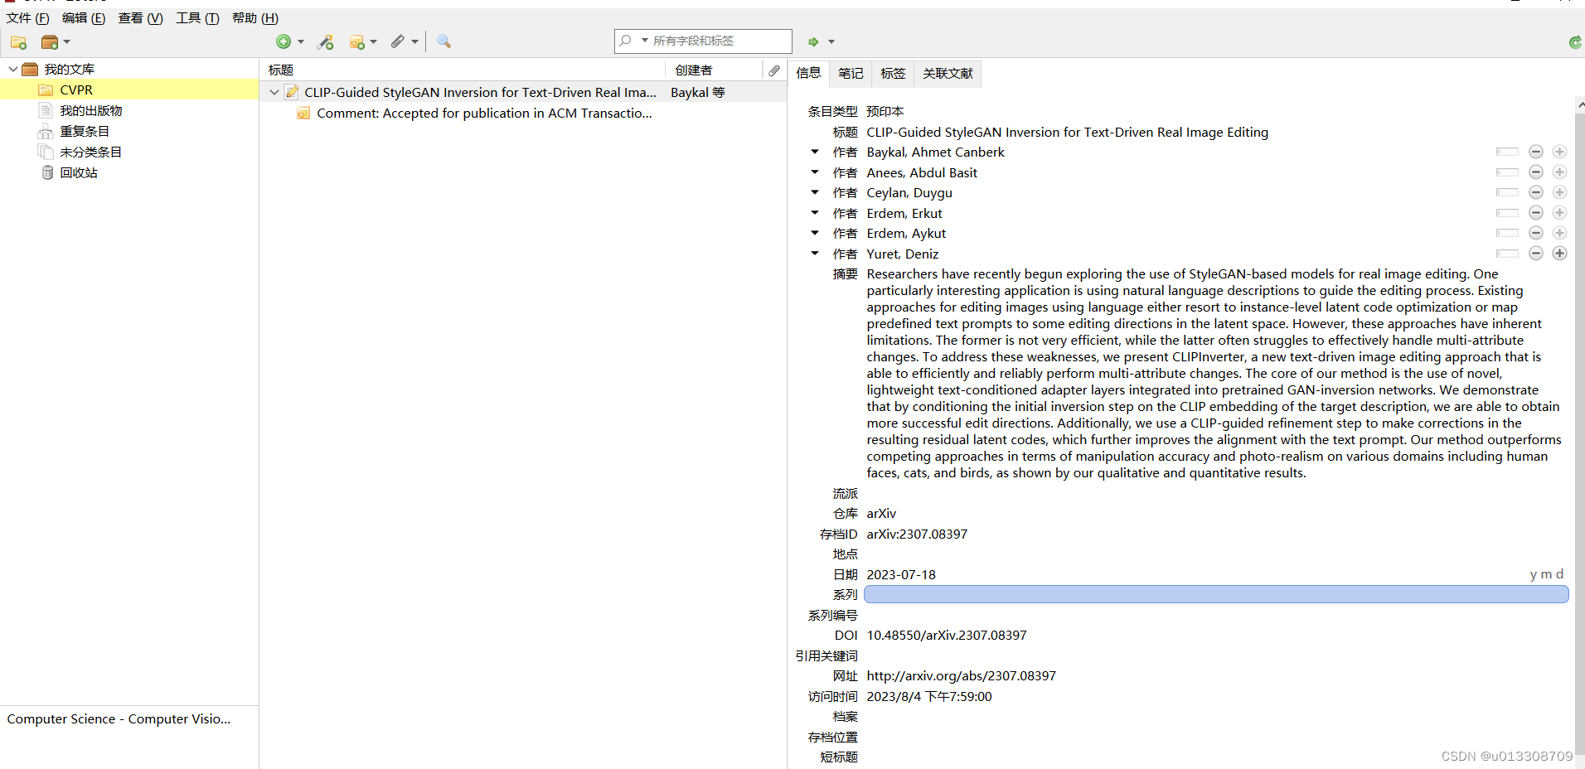Open creator type dropdown for Erdem, Erkut
Image resolution: width=1585 pixels, height=769 pixels.
point(815,213)
